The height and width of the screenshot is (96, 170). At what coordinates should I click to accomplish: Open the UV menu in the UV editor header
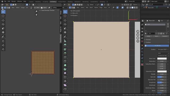pos(27,8)
